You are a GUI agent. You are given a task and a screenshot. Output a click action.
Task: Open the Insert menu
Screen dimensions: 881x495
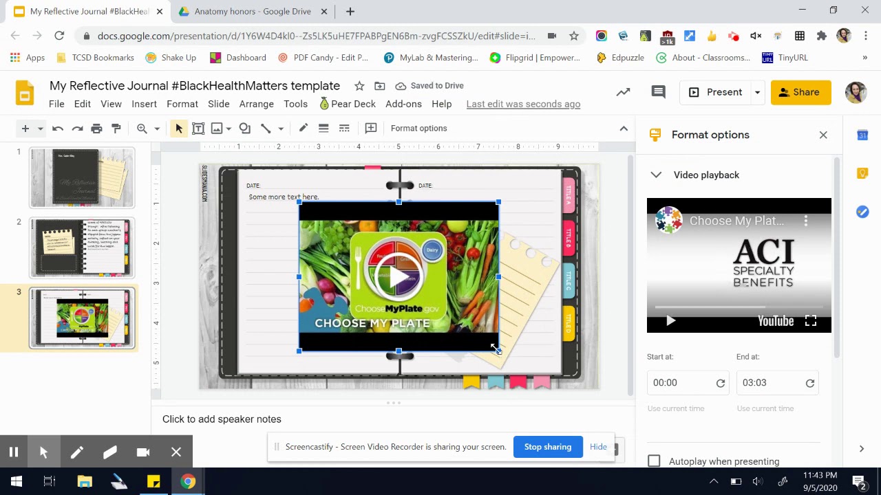[x=144, y=104]
